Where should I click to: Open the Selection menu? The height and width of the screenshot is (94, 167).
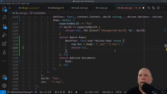[9, 4]
